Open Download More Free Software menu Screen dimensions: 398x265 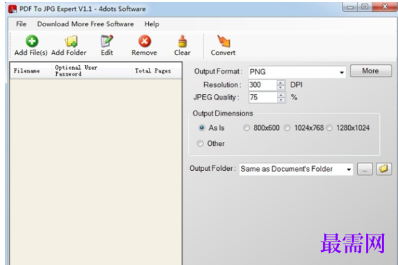[85, 24]
